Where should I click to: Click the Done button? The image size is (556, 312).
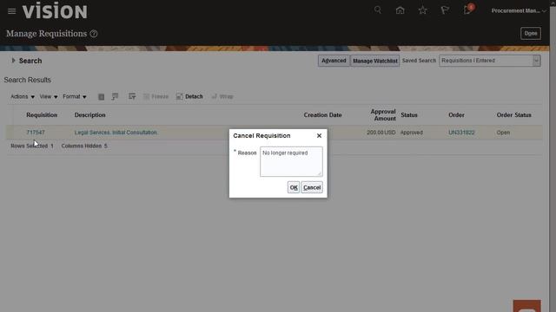pyautogui.click(x=531, y=33)
